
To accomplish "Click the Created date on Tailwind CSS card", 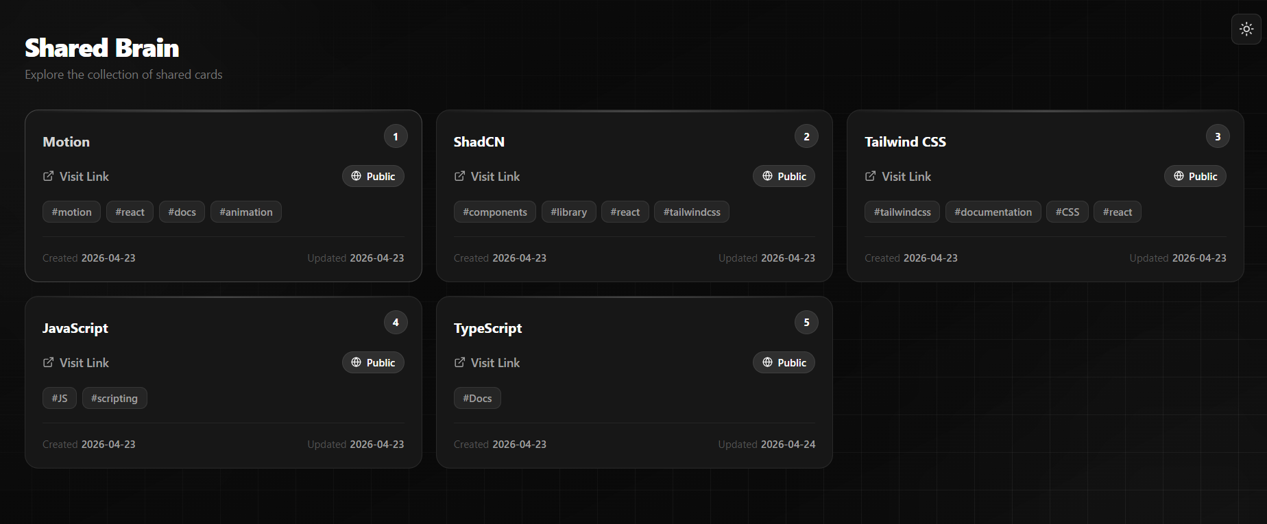I will tap(911, 258).
